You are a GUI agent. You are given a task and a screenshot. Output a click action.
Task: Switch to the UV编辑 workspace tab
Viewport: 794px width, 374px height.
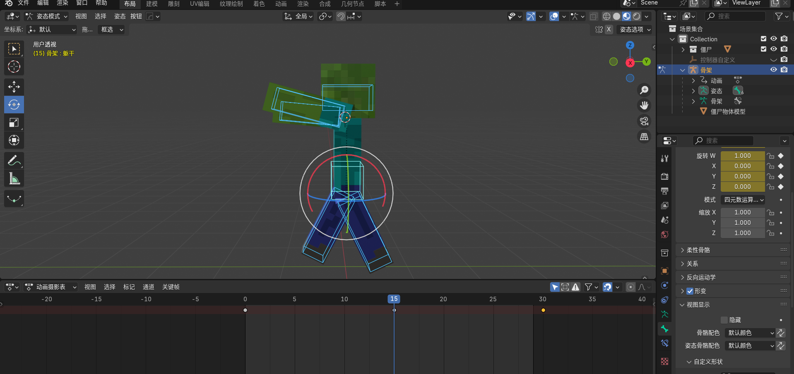pos(200,4)
